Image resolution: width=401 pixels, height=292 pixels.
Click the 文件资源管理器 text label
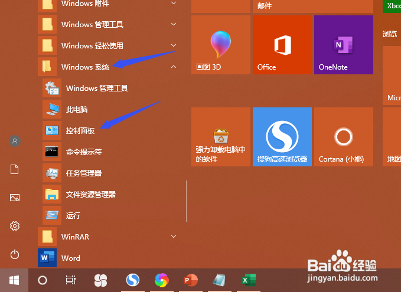91,195
